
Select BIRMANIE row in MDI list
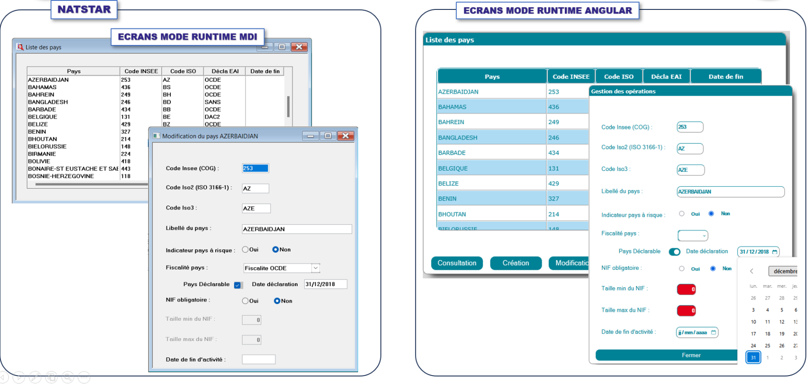[88, 154]
